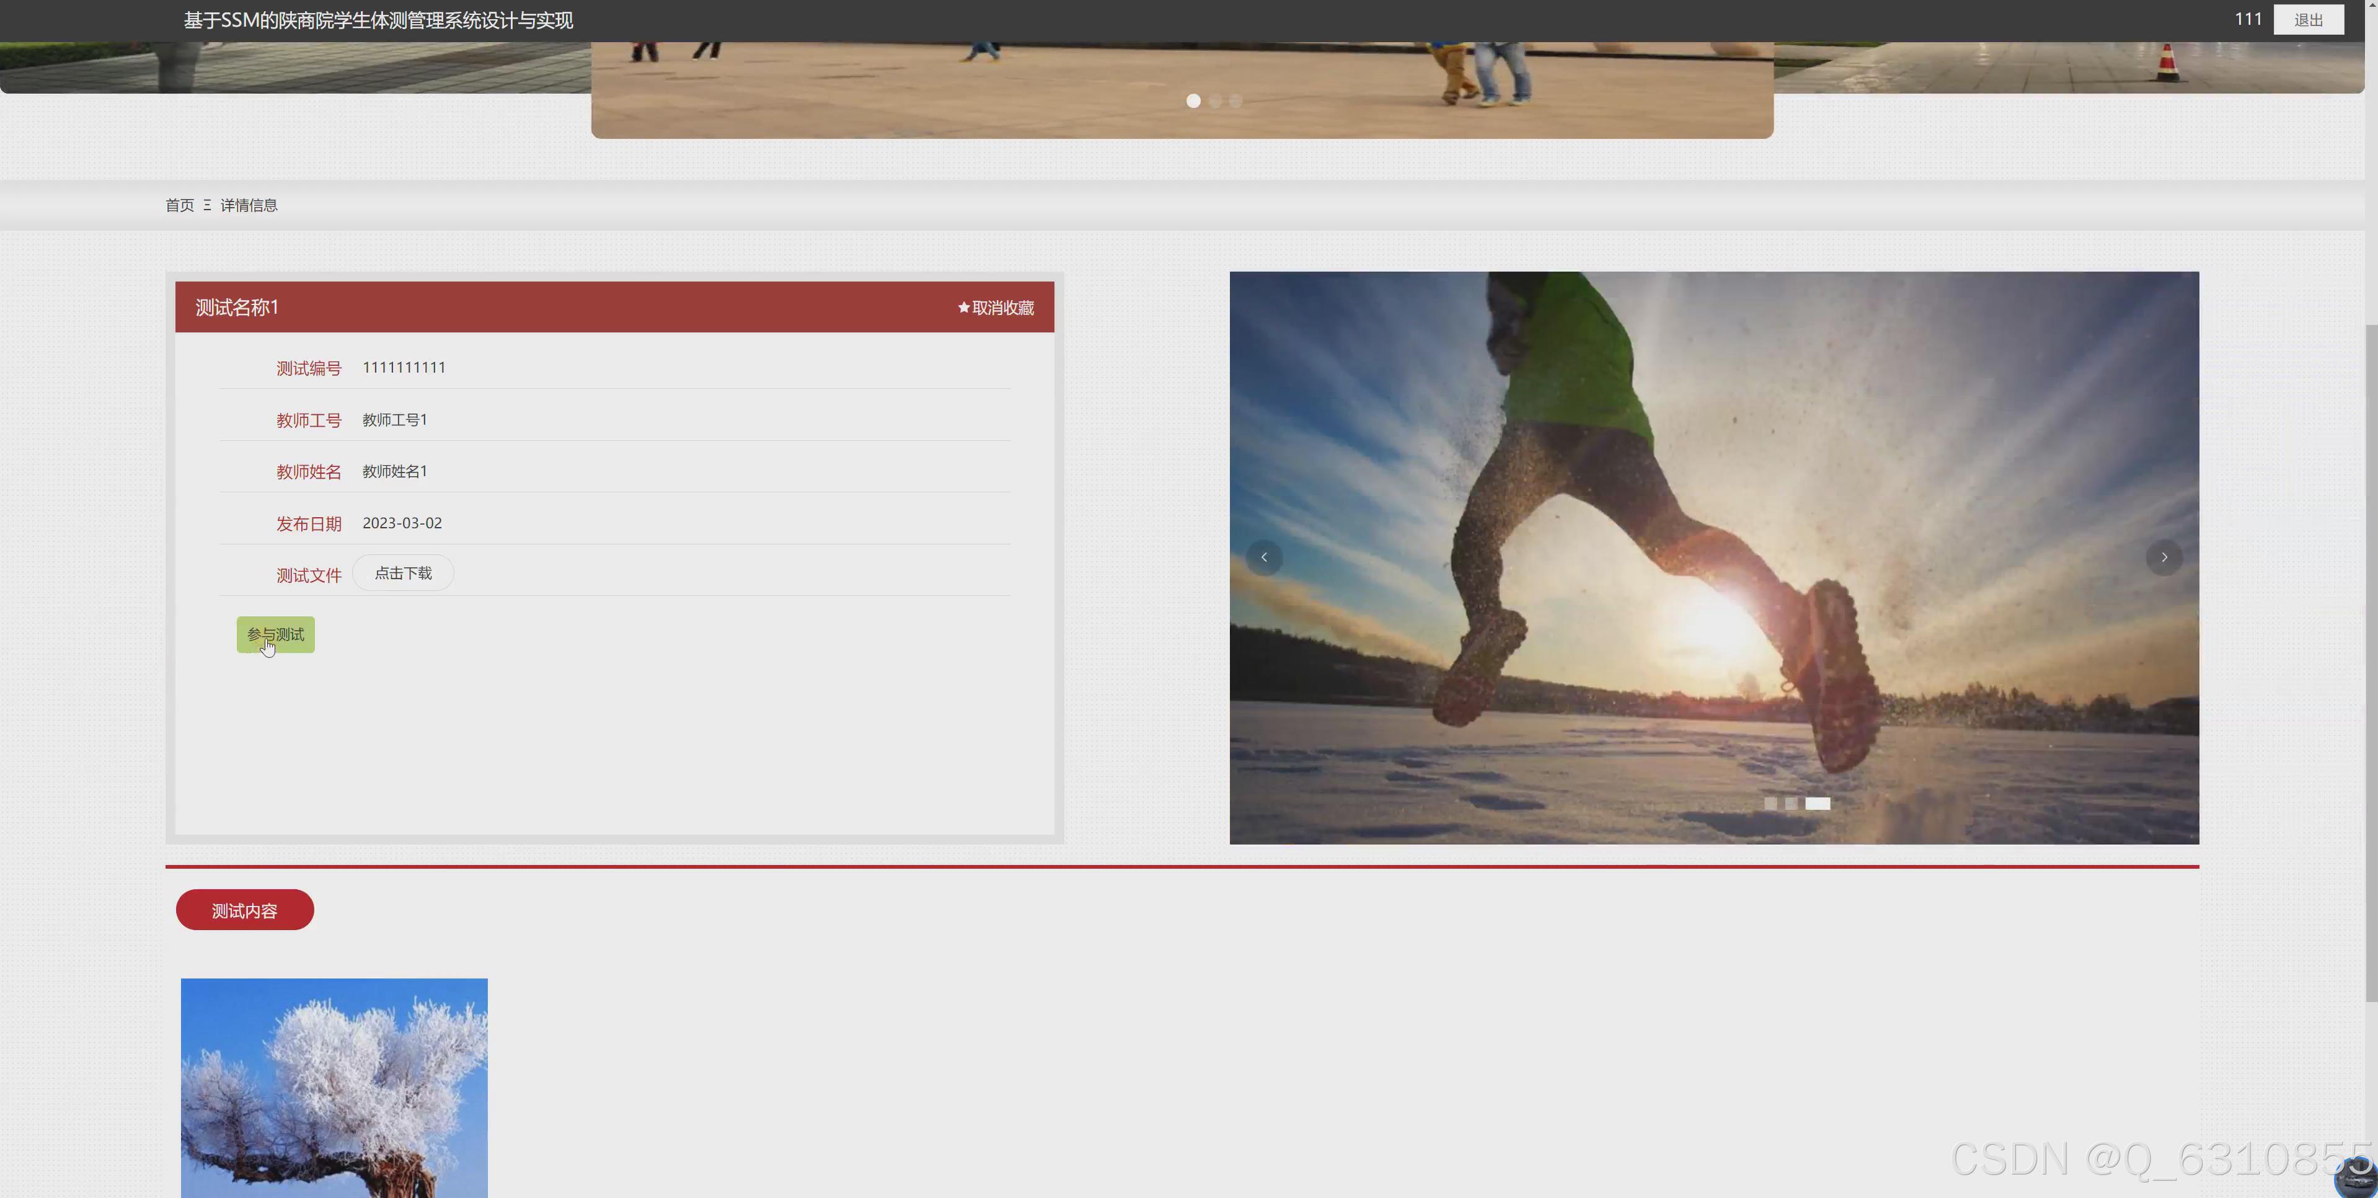Image resolution: width=2378 pixels, height=1198 pixels.
Task: Click username 111 in top bar
Action: coord(2248,19)
